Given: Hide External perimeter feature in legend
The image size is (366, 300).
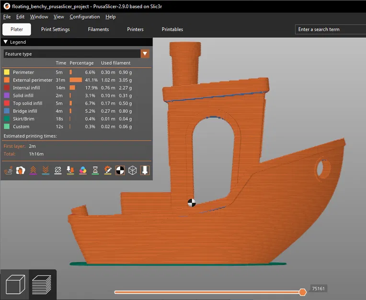Looking at the screenshot, I should [x=33, y=80].
